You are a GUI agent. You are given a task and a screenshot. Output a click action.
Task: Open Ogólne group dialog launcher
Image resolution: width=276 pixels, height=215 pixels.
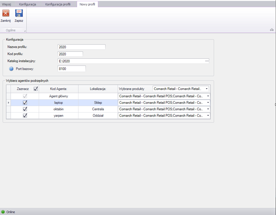25,31
